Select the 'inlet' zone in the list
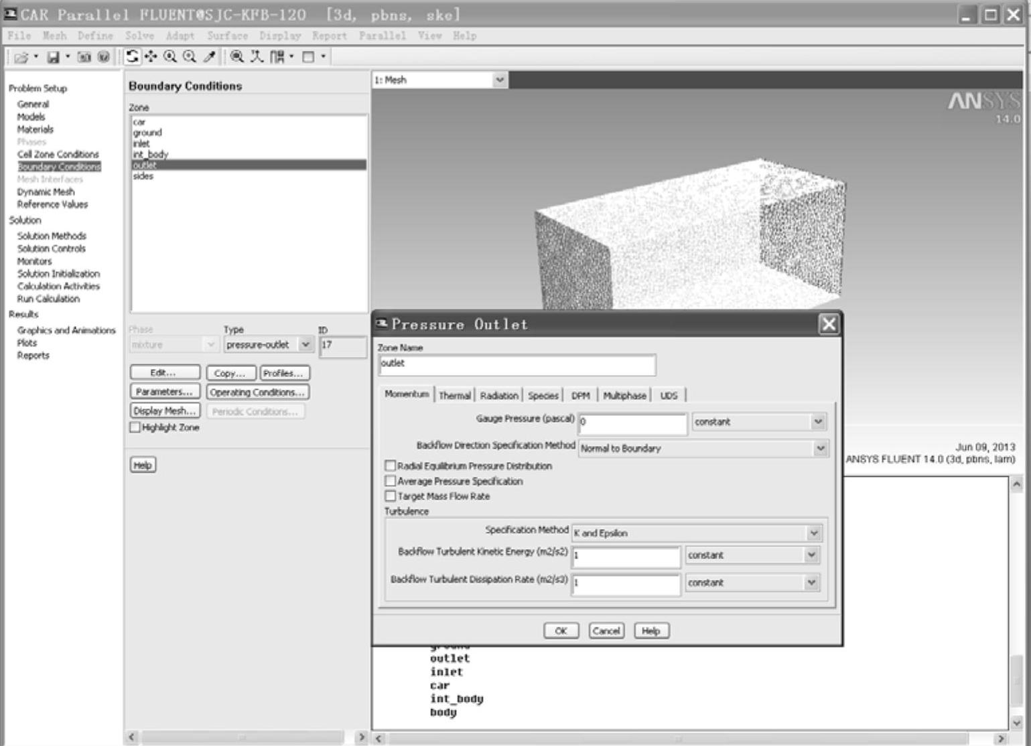 pos(249,143)
